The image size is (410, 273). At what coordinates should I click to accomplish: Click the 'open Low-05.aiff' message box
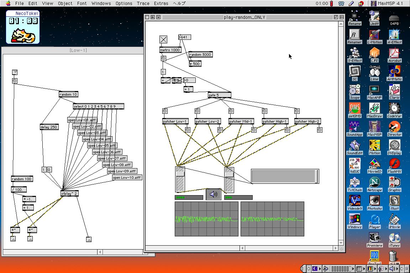pos(102,145)
